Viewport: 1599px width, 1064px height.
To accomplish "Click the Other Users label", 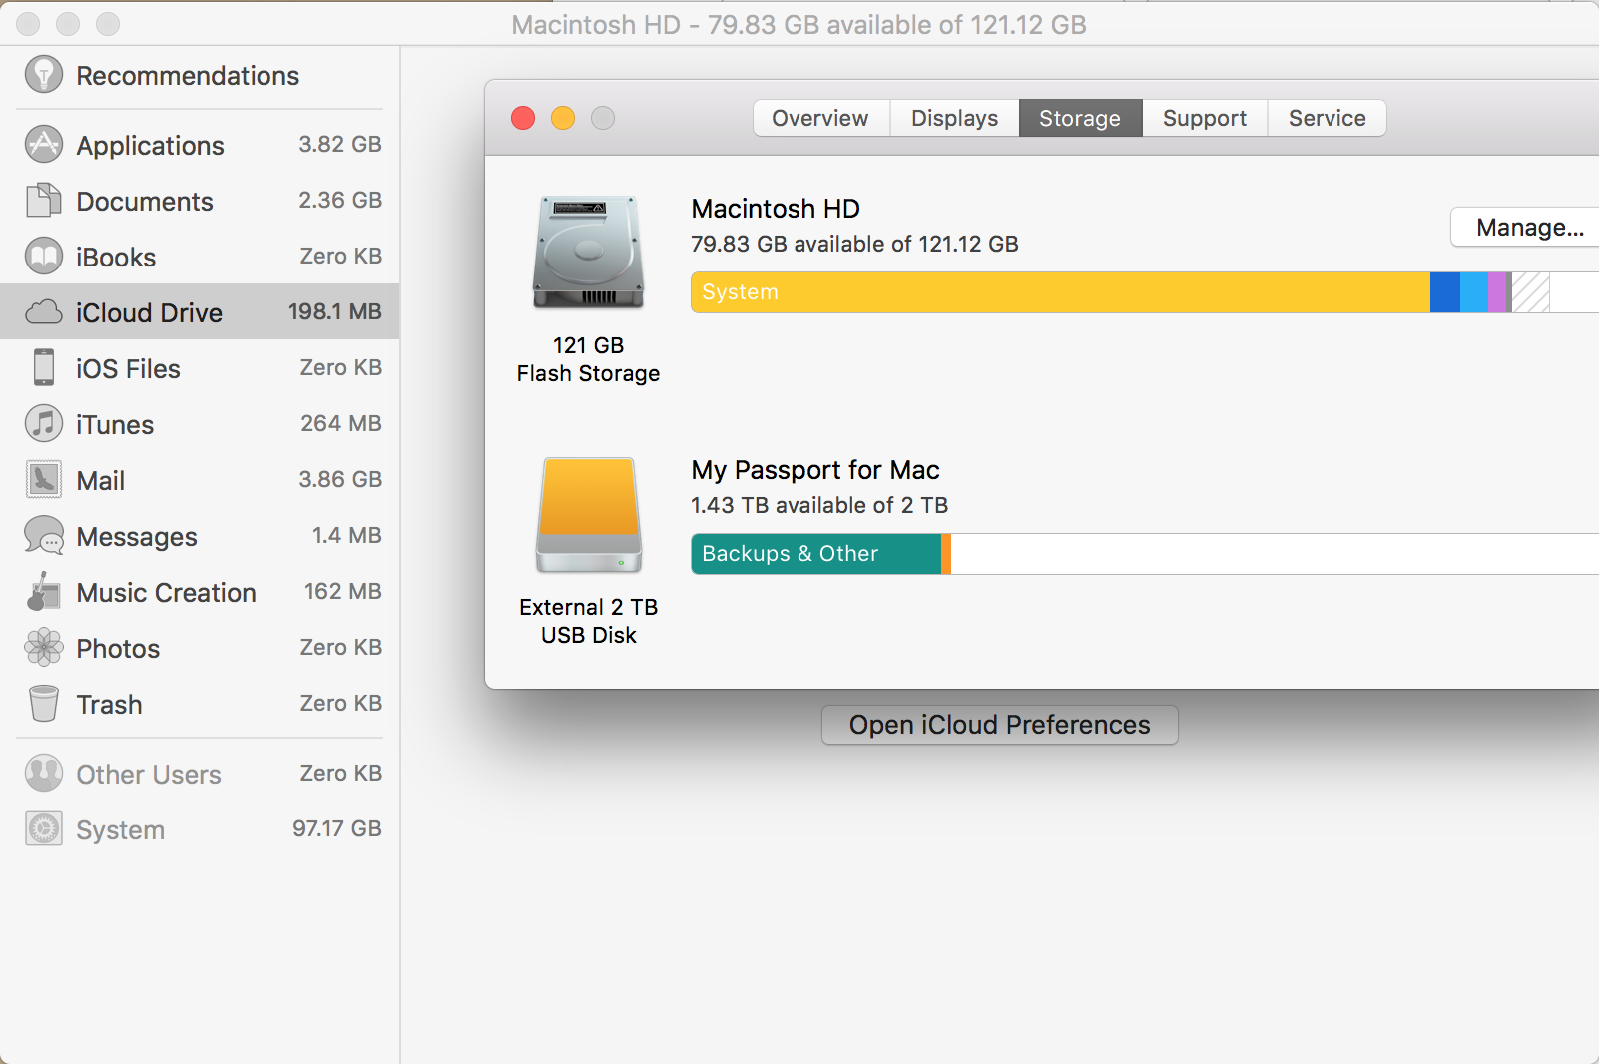I will [149, 775].
